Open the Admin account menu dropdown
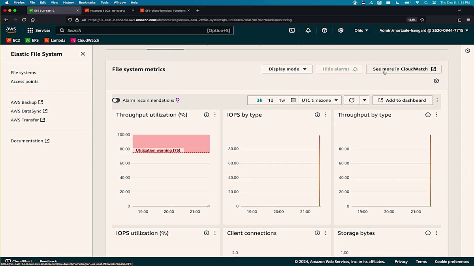The height and width of the screenshot is (266, 474). [424, 30]
